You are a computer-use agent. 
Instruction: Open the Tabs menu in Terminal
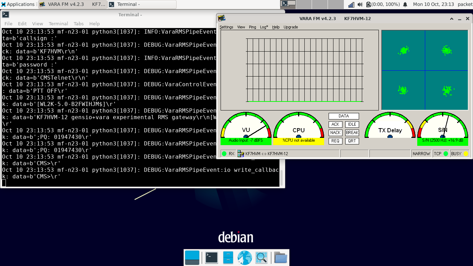pos(79,24)
